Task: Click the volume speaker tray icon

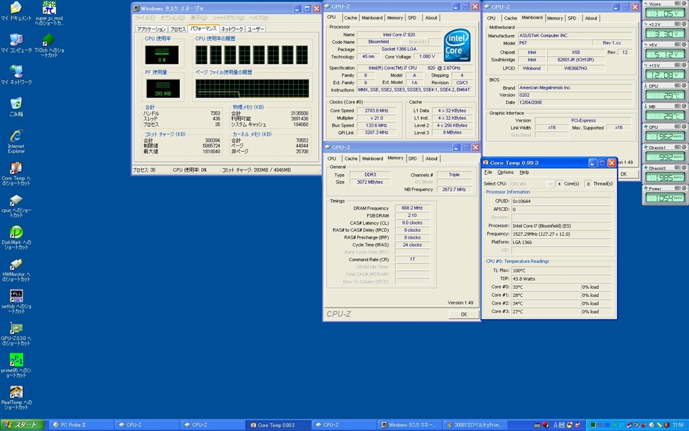Action: [667, 425]
